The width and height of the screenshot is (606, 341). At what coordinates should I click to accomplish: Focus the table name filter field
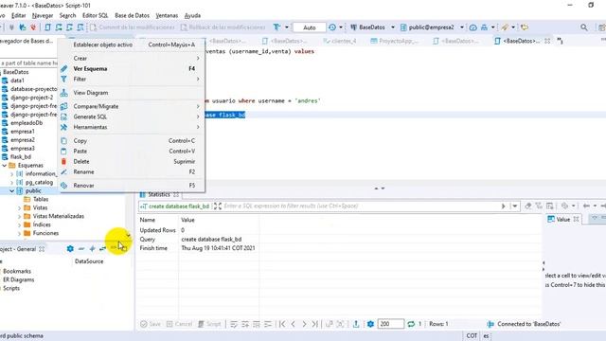pyautogui.click(x=29, y=63)
